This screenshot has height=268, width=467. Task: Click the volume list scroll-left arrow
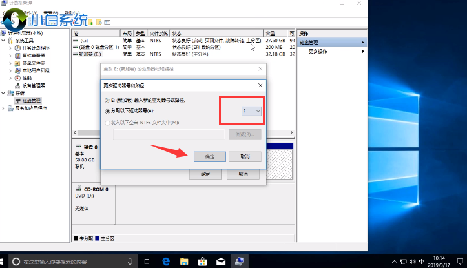(75, 132)
